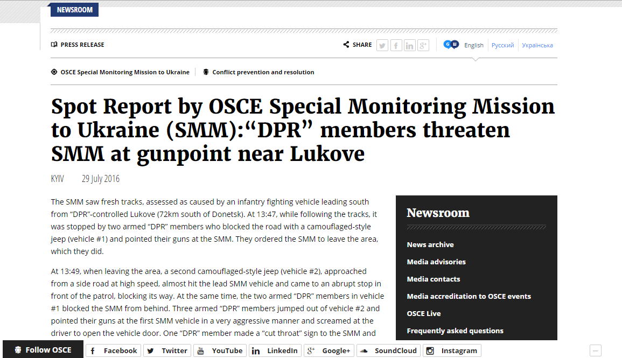Click the YouTube icon in the follow bar
The width and height of the screenshot is (622, 358).
(x=201, y=351)
